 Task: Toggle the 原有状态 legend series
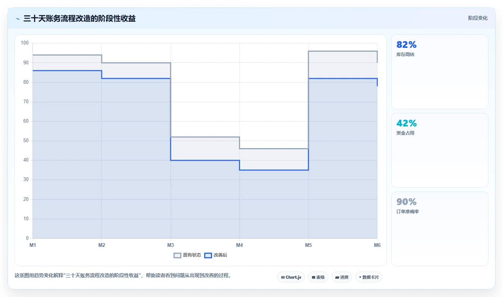click(x=187, y=255)
